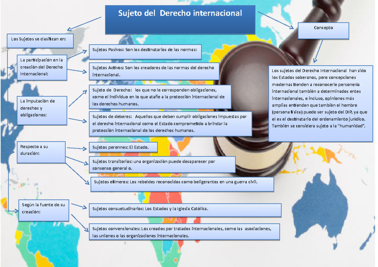Image resolution: width=378 pixels, height=267 pixels.
Task: Click 'La participación en la creación' box
Action: tap(42, 67)
